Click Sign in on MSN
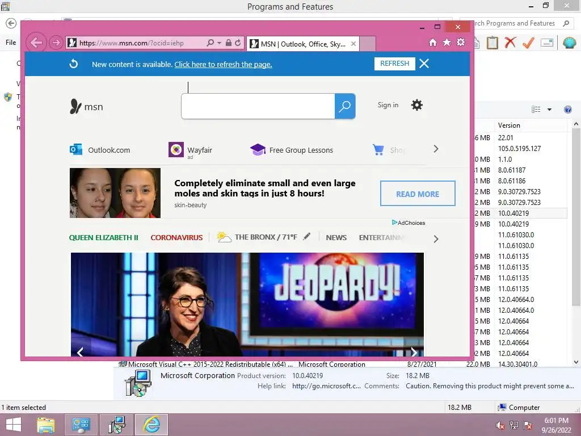 point(388,105)
